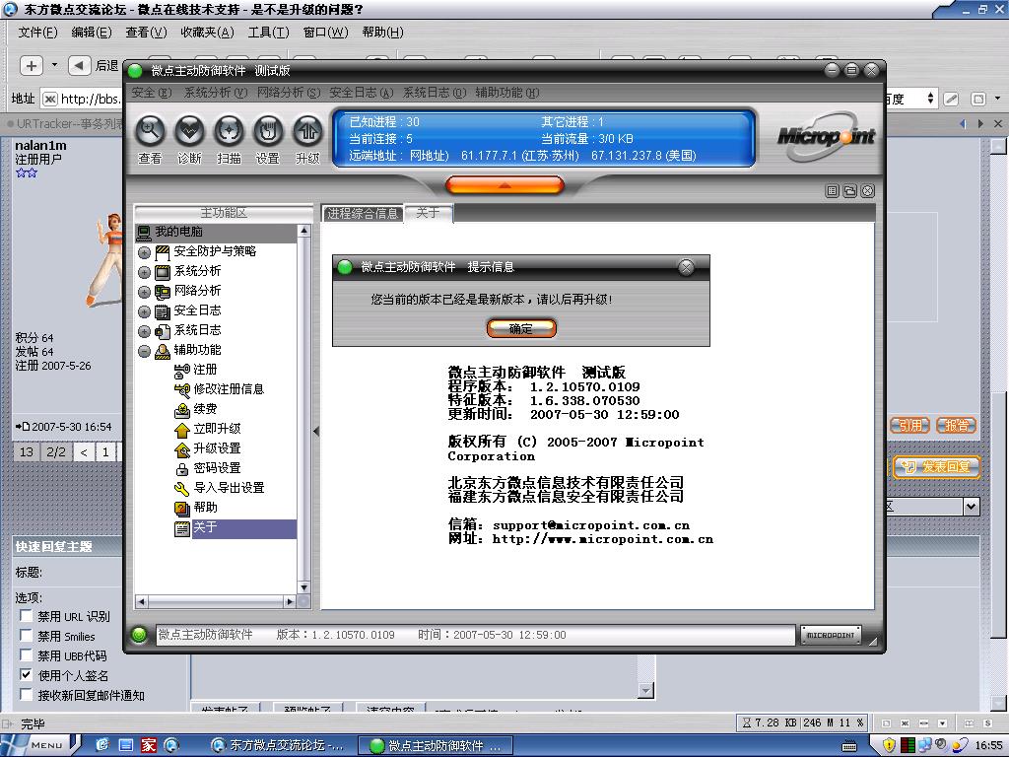Open the 网络分析 menu

click(289, 93)
